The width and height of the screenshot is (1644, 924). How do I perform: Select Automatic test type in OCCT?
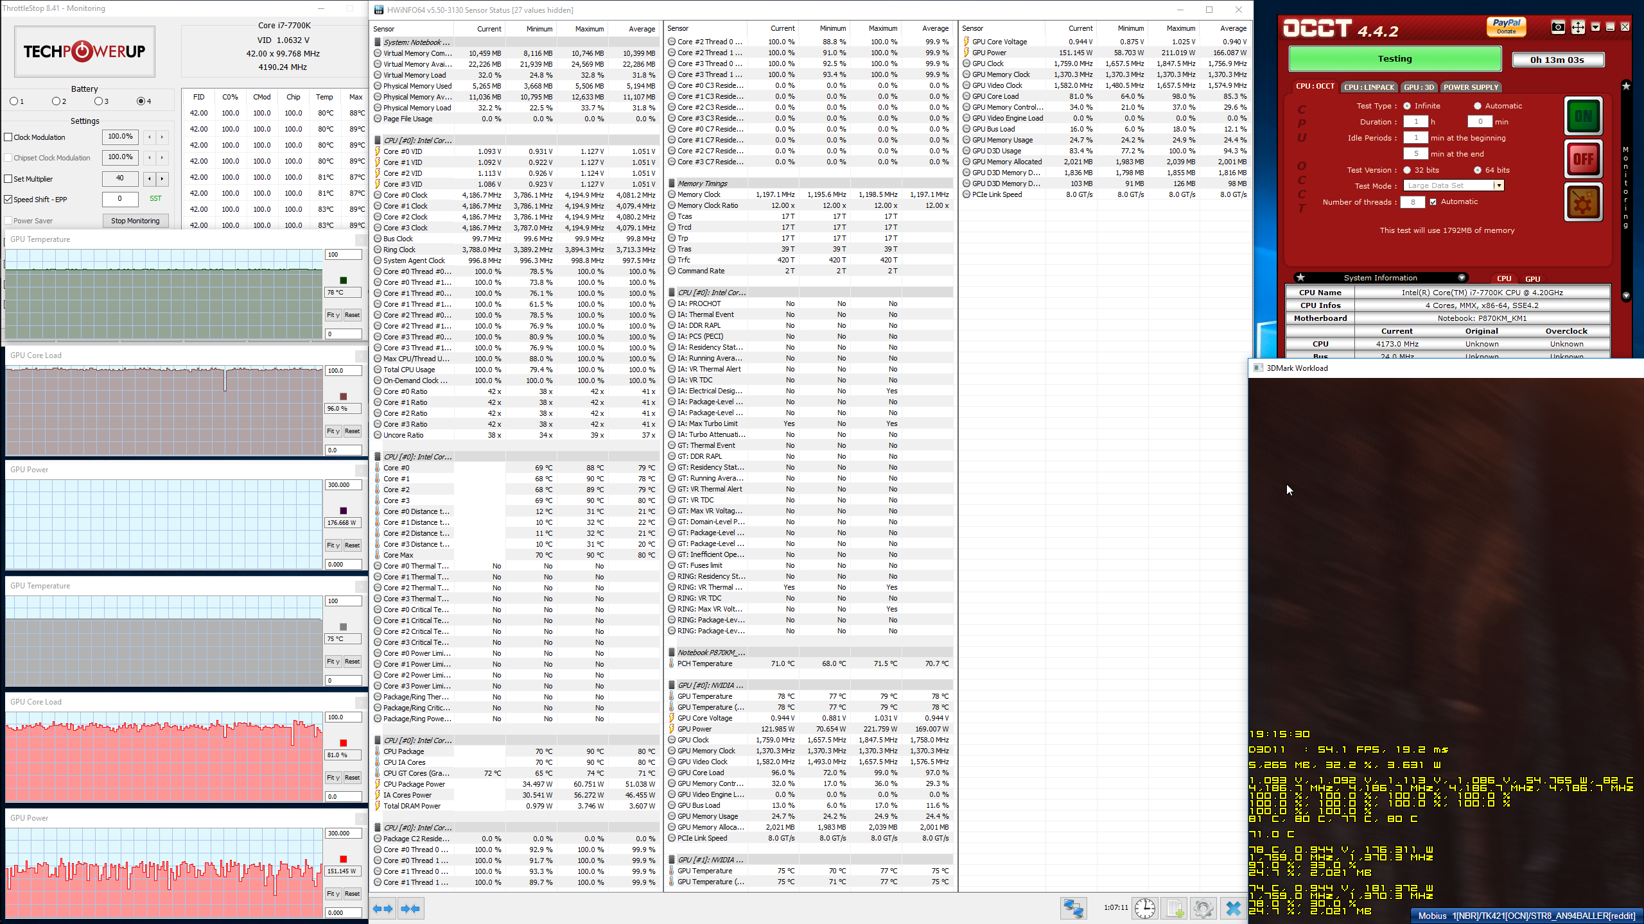(x=1478, y=107)
